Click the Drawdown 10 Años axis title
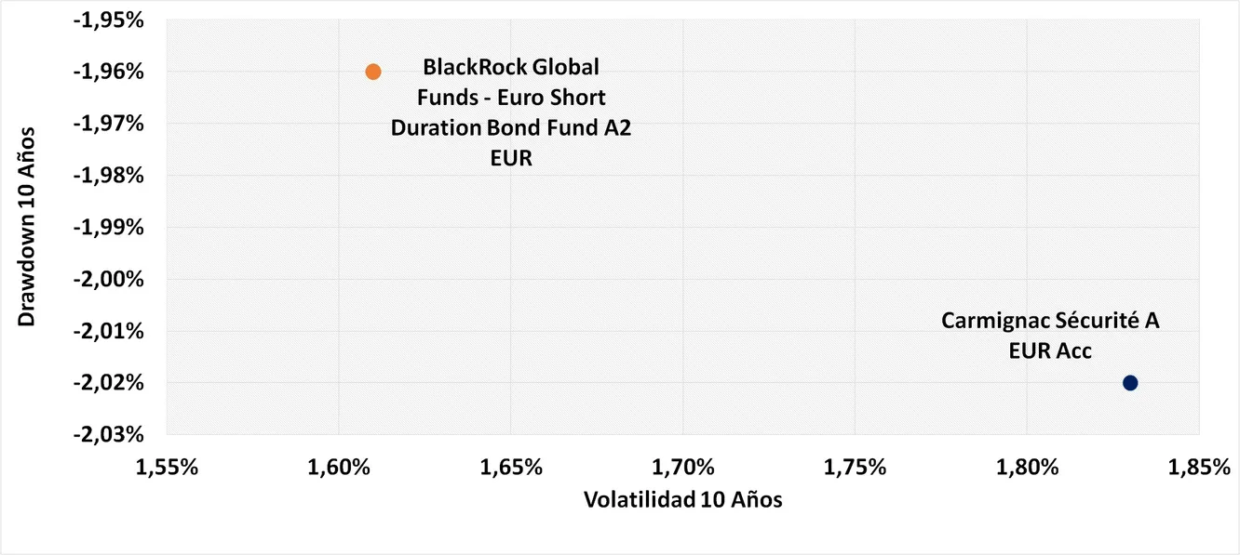Viewport: 1240px width, 555px height. point(28,227)
